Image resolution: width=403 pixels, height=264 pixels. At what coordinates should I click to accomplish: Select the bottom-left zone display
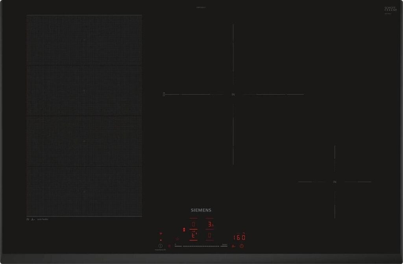[x=193, y=236]
